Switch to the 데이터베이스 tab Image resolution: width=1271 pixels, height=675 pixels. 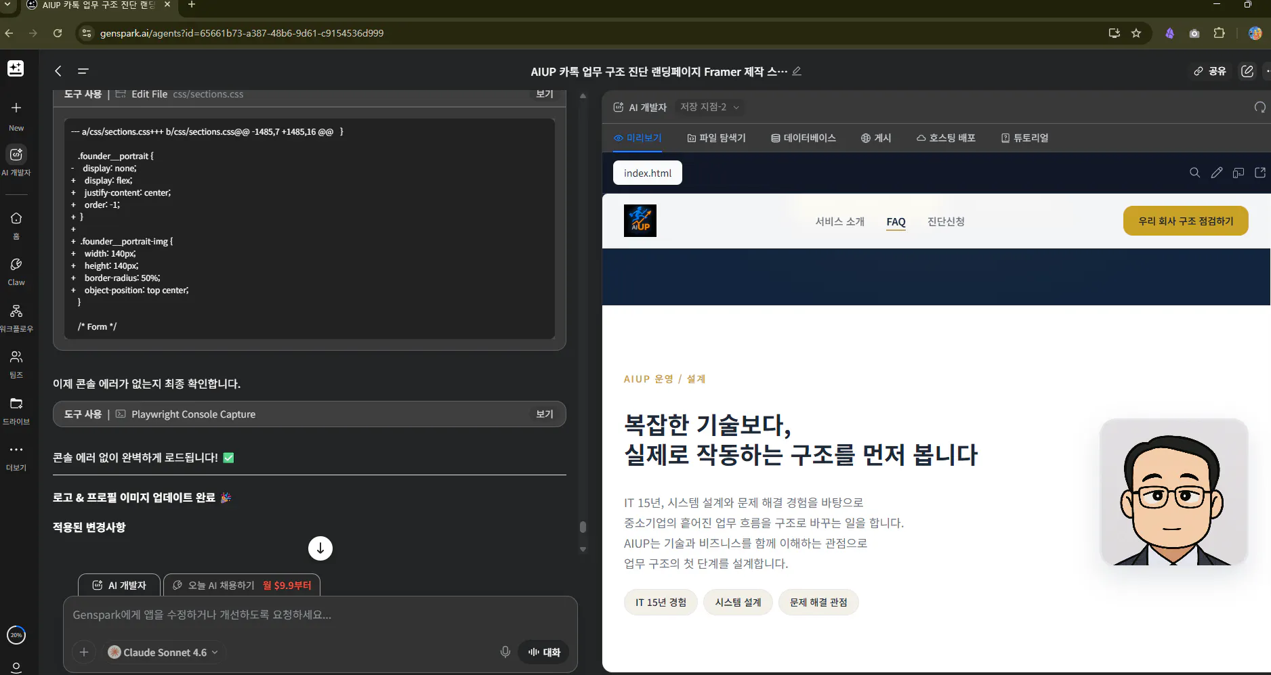coord(804,137)
